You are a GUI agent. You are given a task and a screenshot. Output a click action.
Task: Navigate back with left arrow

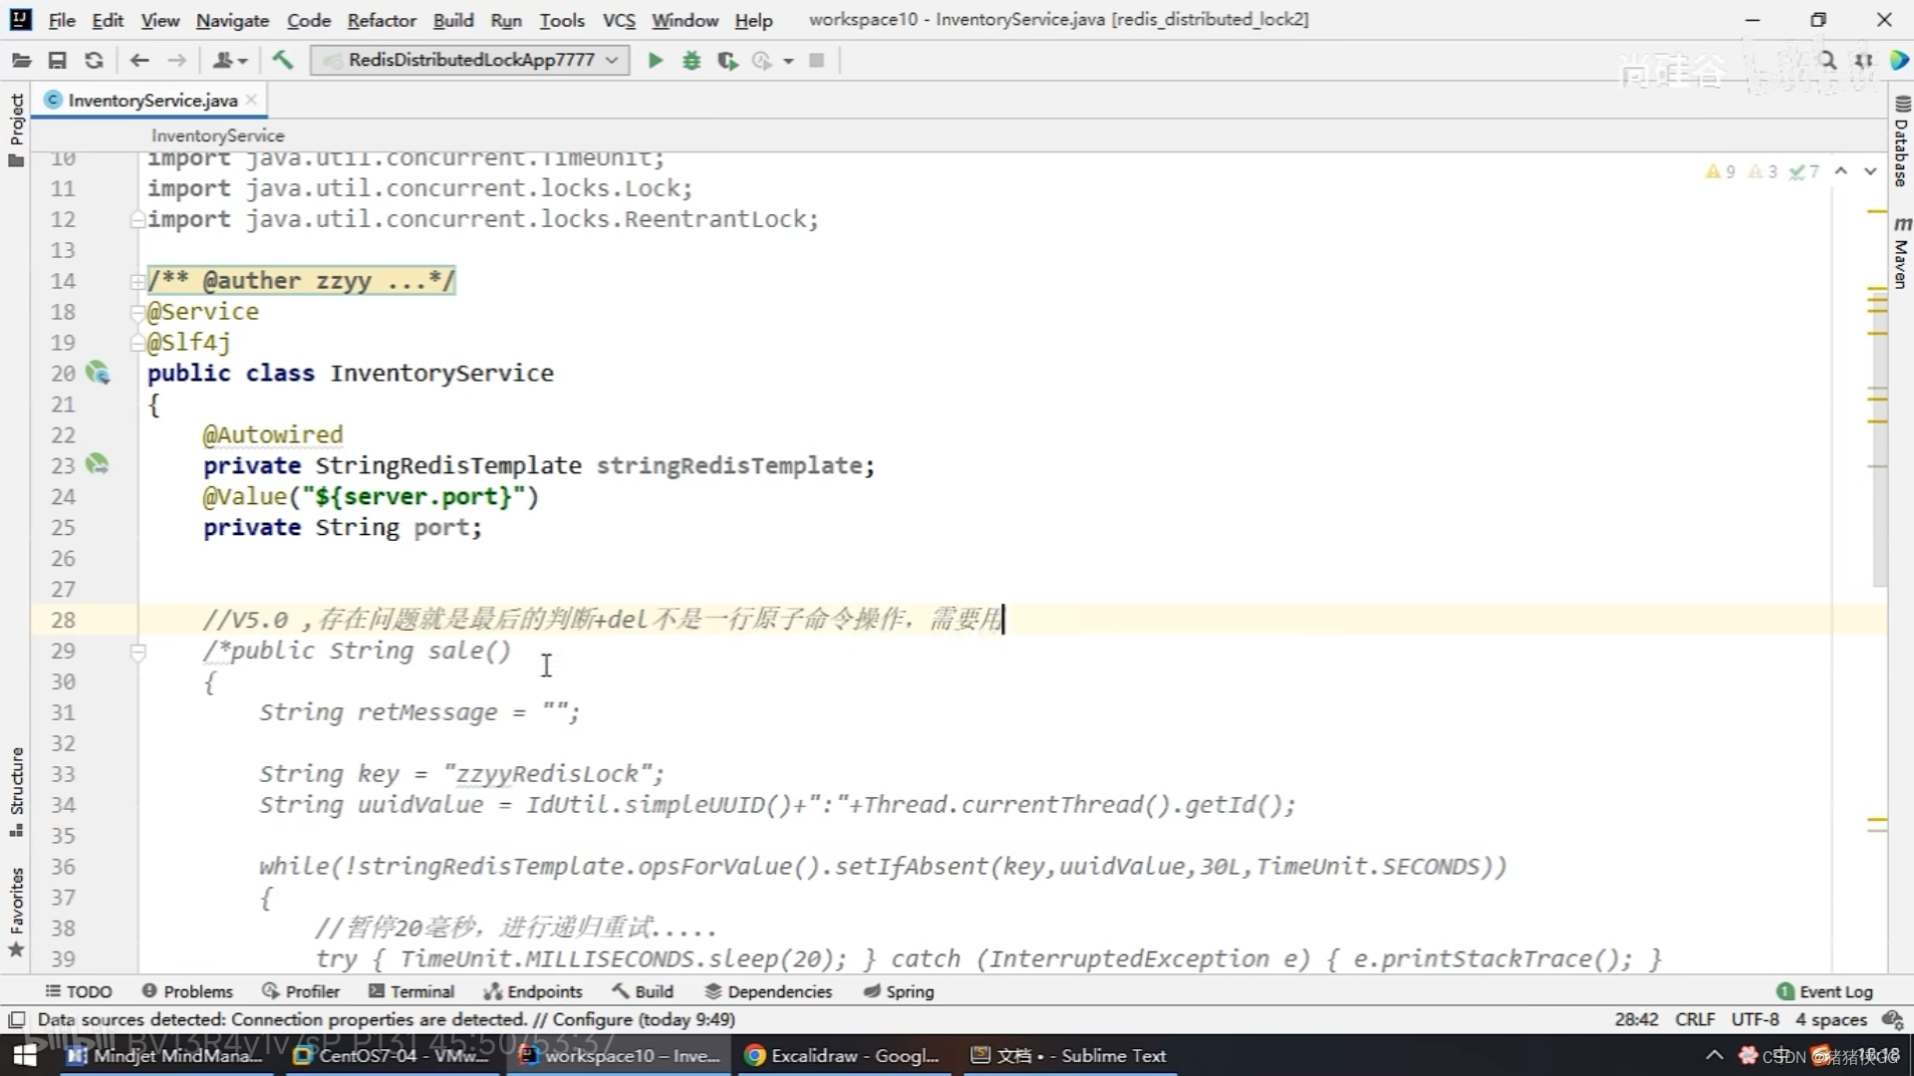[139, 61]
